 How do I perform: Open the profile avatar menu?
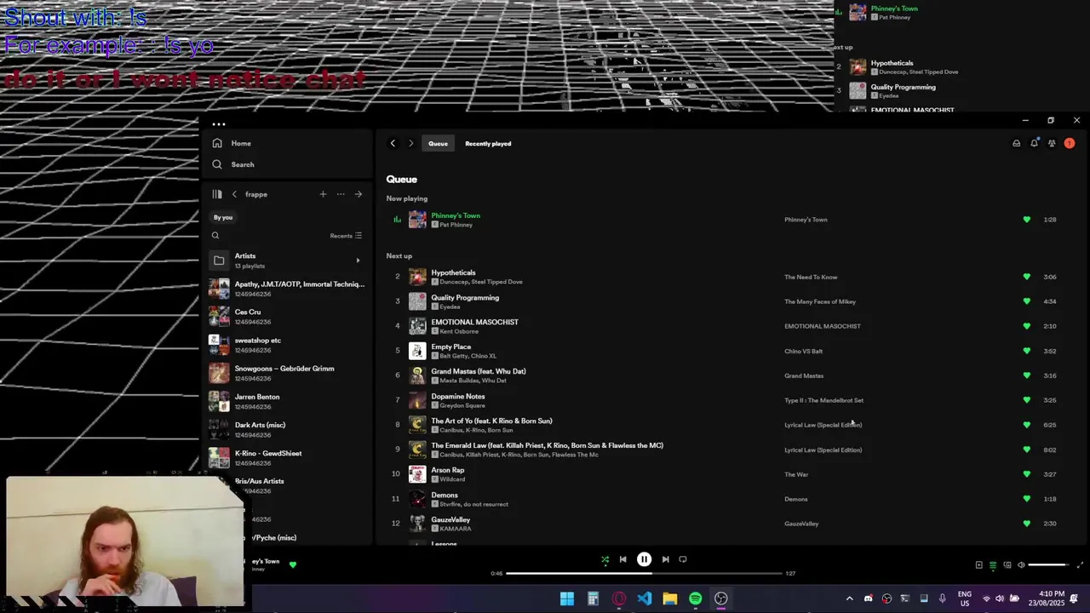coord(1070,143)
